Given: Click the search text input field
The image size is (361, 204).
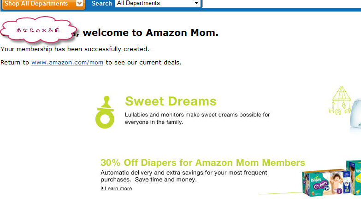Looking at the screenshot, I should (x=282, y=4).
